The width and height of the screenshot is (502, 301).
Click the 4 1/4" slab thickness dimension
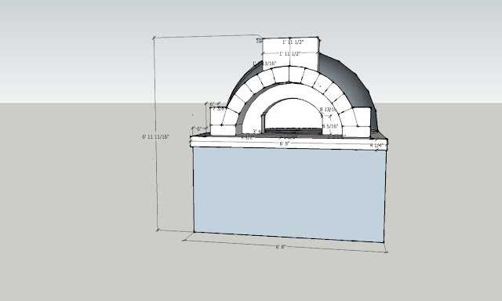pos(376,146)
